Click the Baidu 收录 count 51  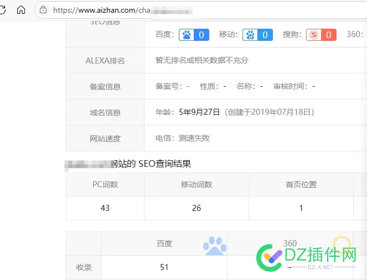[x=164, y=267]
